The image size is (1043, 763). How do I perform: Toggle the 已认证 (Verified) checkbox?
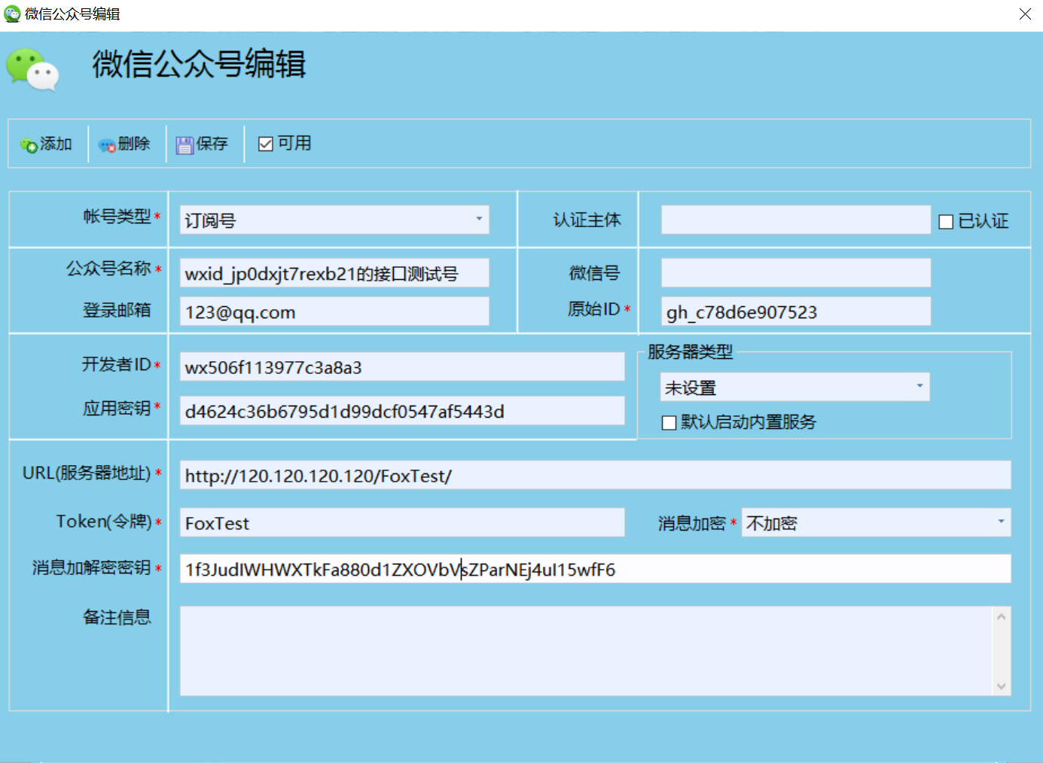(x=946, y=222)
